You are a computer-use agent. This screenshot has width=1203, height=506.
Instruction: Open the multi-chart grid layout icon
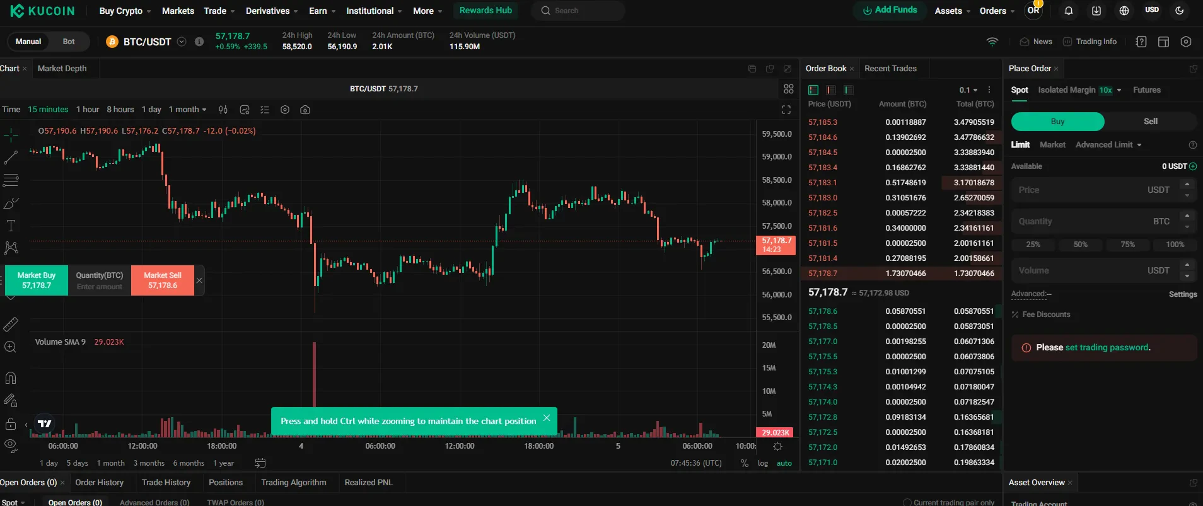coord(789,89)
